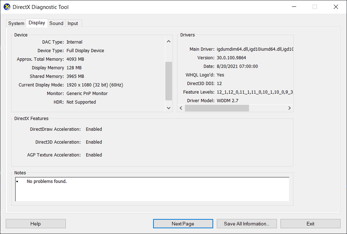
Task: Click '1920 x 1080 (32 bit) (60Hz)' value
Action: (x=95, y=85)
